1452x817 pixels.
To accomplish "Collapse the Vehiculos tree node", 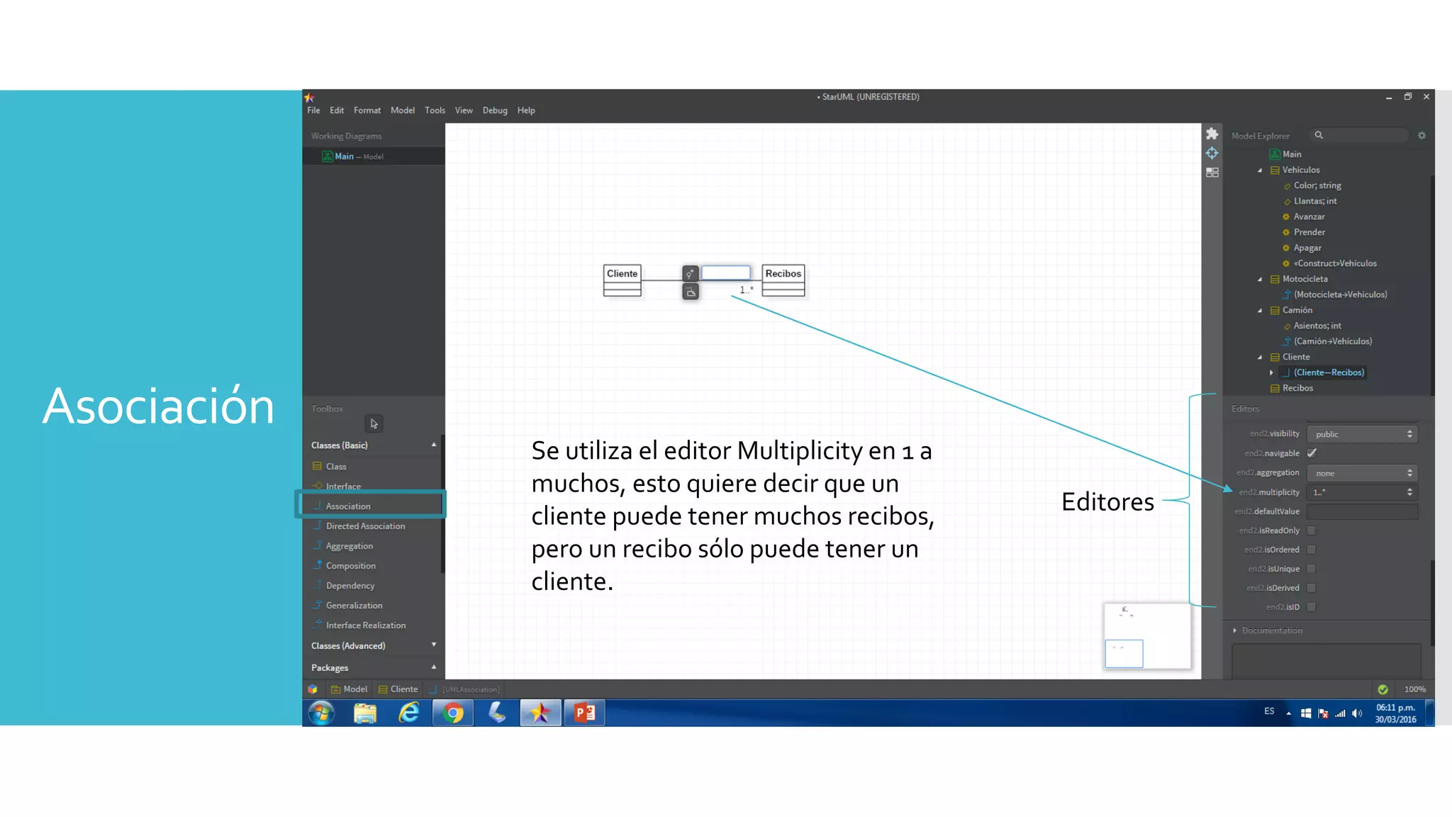I will 1260,170.
